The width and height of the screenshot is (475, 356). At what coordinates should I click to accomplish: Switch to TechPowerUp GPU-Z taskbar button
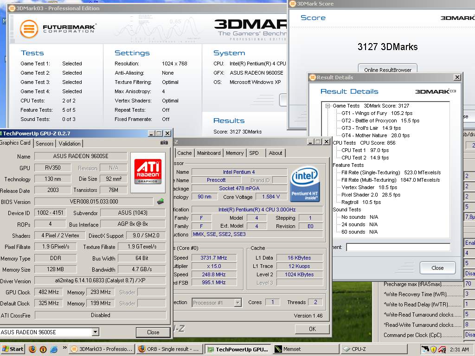238,350
